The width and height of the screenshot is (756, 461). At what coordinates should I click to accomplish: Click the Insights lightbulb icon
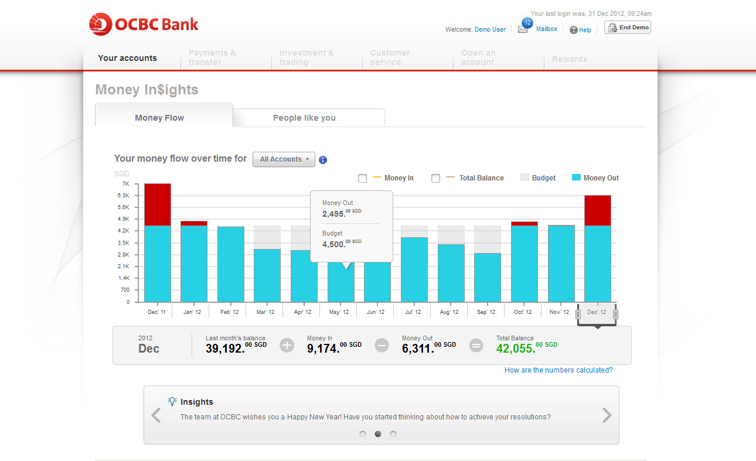(x=172, y=401)
